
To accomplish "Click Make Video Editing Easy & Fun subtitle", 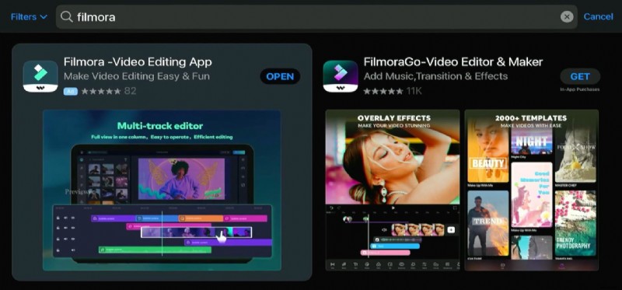I will pos(137,75).
